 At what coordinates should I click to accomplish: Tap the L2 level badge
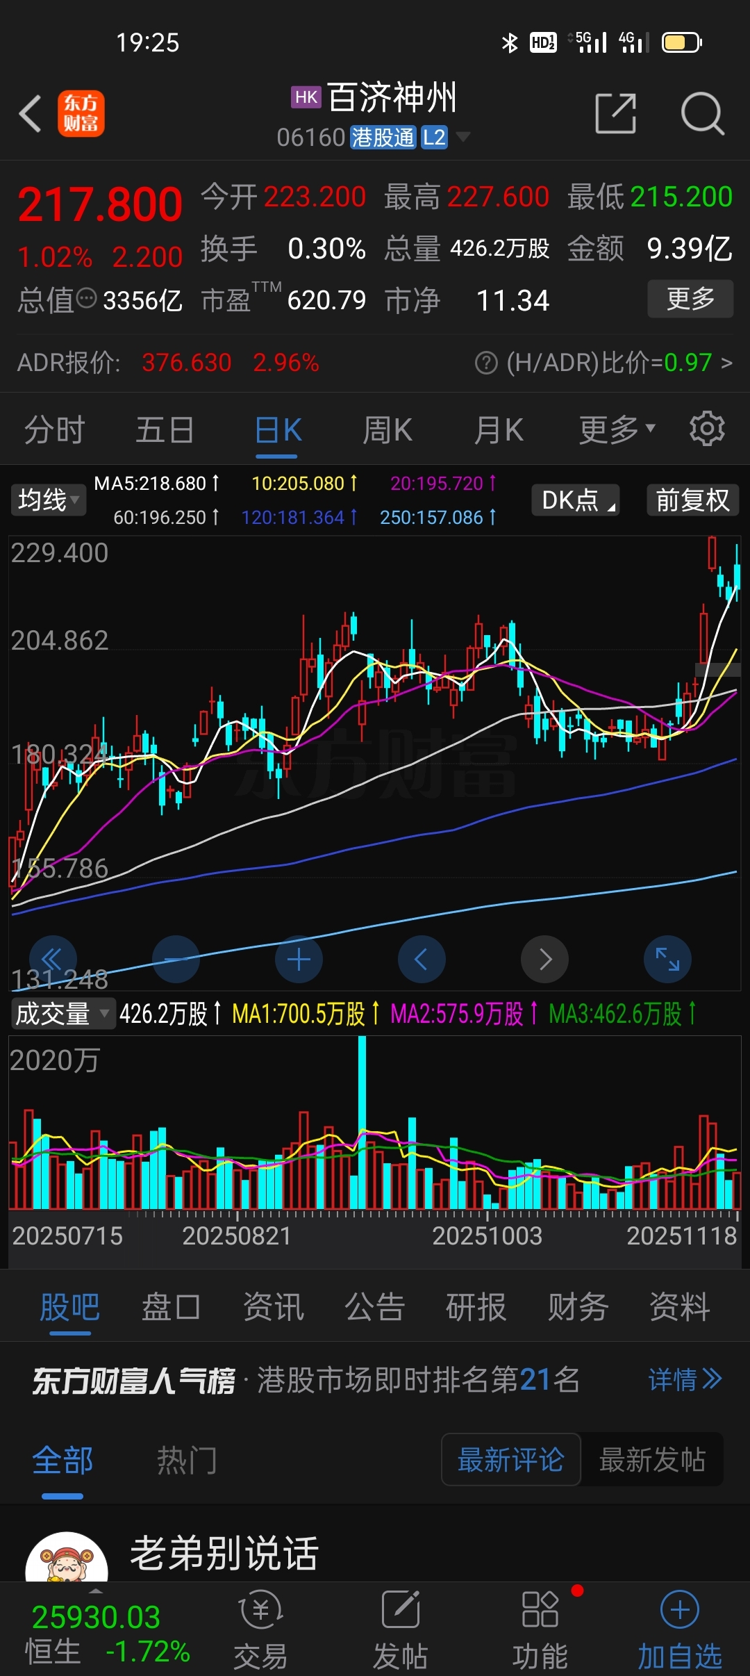[434, 137]
